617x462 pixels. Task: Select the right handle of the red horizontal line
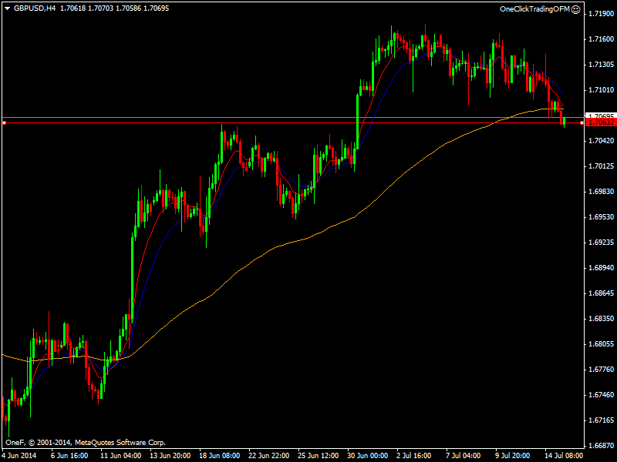[582, 123]
